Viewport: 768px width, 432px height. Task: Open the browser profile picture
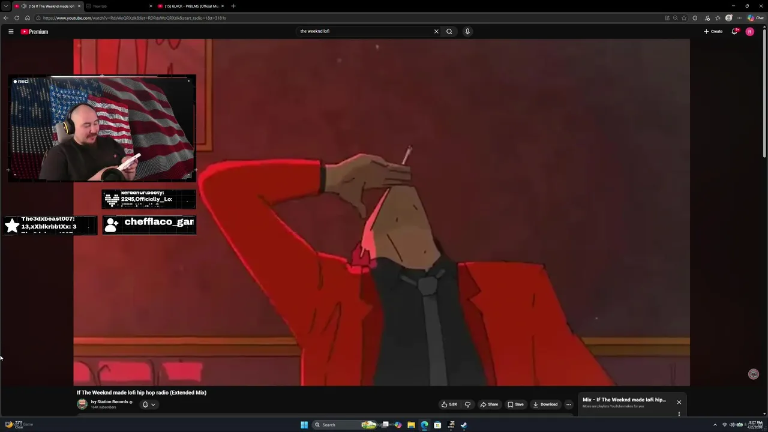(x=729, y=18)
